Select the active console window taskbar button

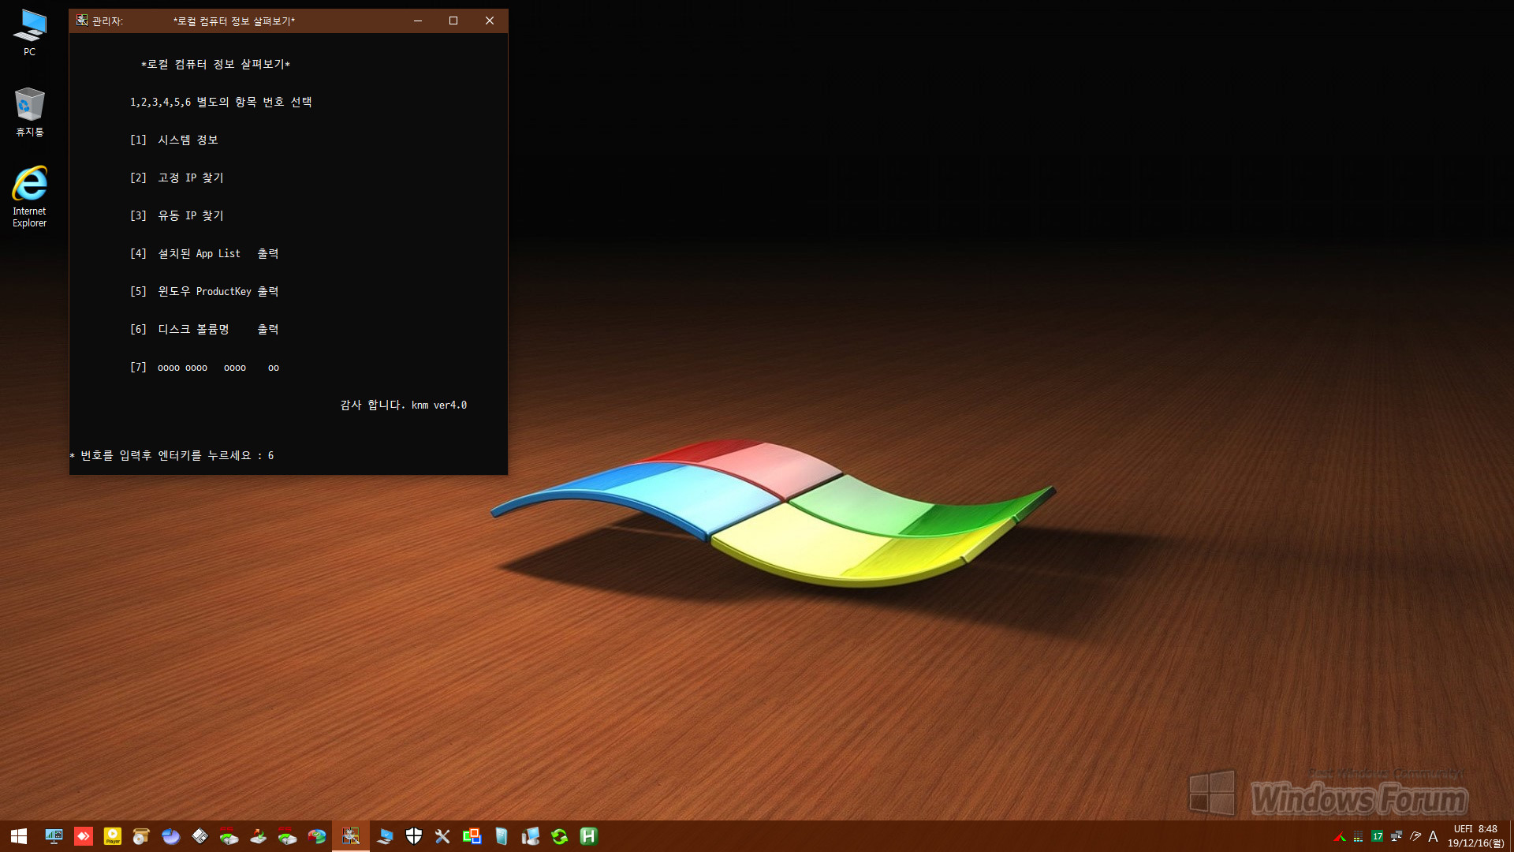click(351, 836)
